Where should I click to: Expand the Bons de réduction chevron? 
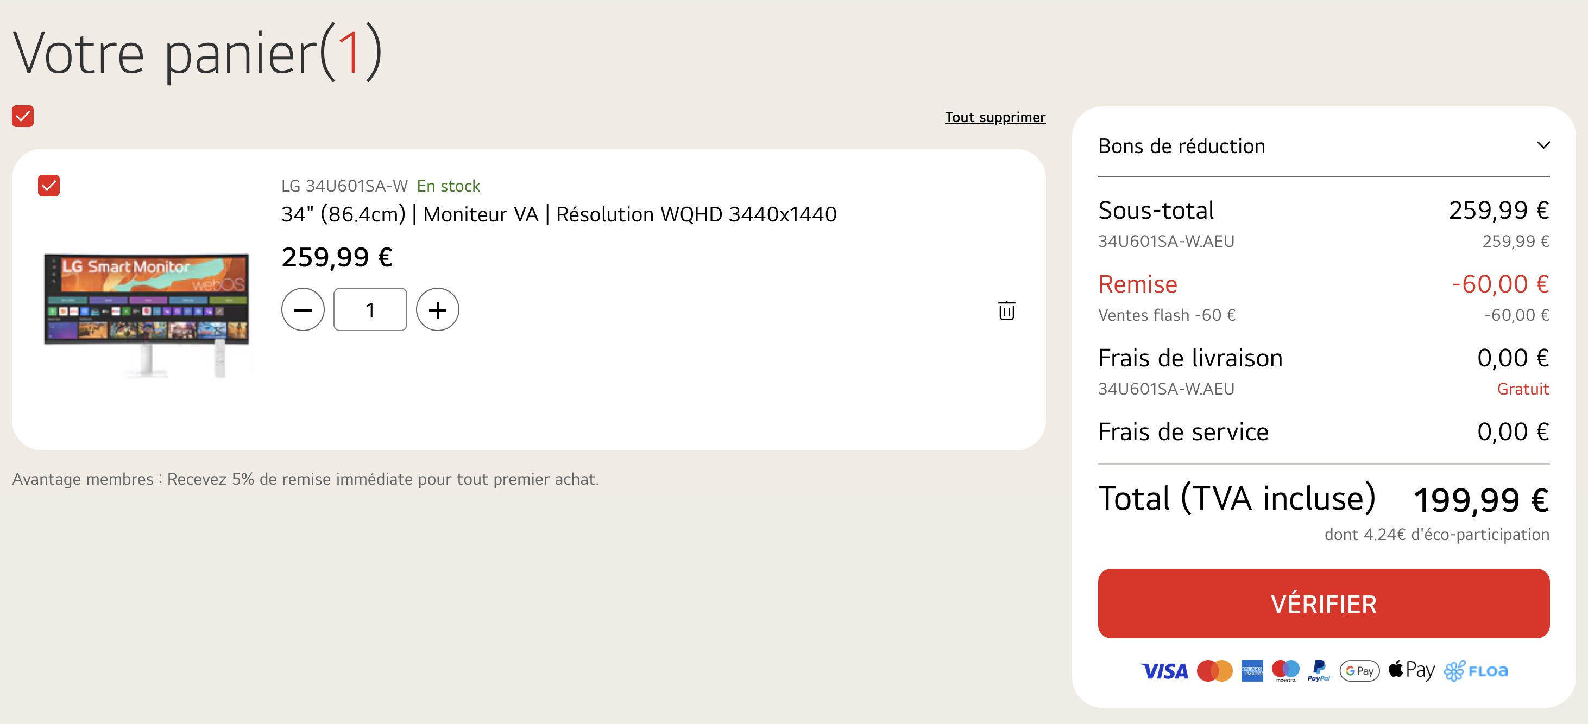point(1543,145)
